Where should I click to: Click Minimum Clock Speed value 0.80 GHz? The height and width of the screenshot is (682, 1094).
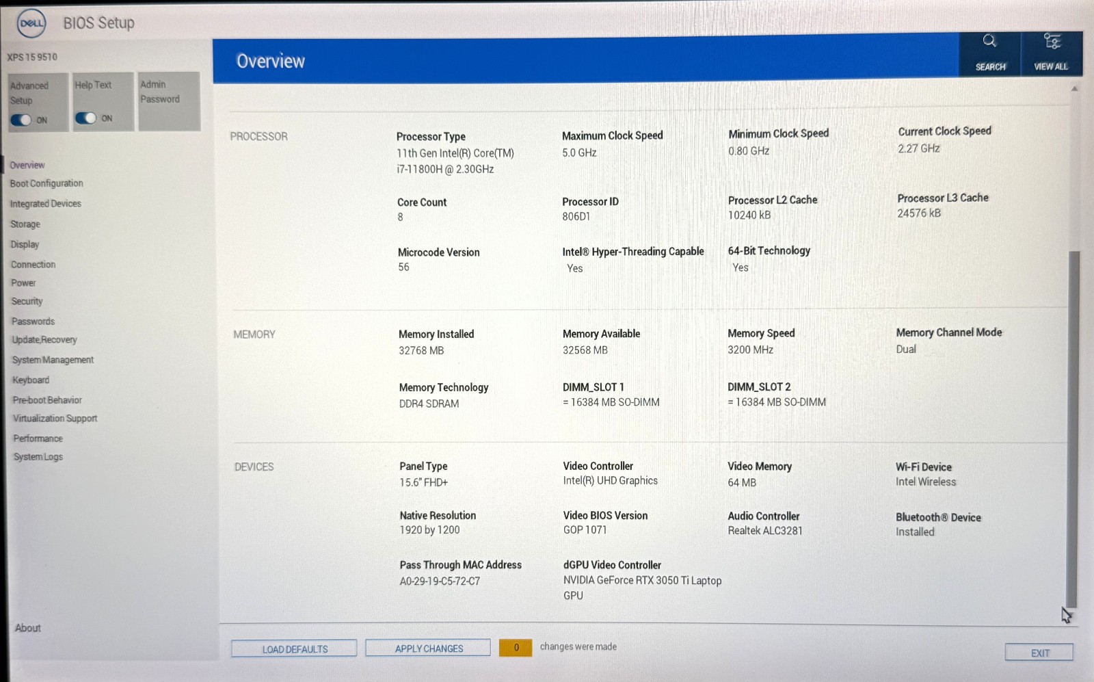(x=749, y=150)
